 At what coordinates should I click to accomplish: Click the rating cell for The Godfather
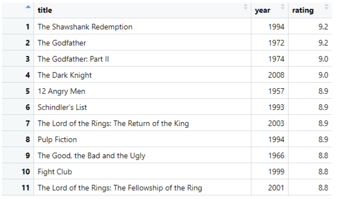coord(323,43)
